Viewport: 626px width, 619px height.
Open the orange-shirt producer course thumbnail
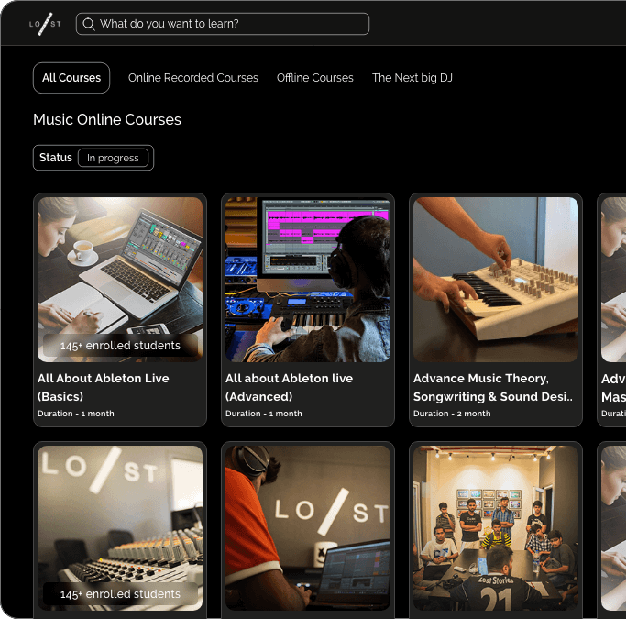308,528
